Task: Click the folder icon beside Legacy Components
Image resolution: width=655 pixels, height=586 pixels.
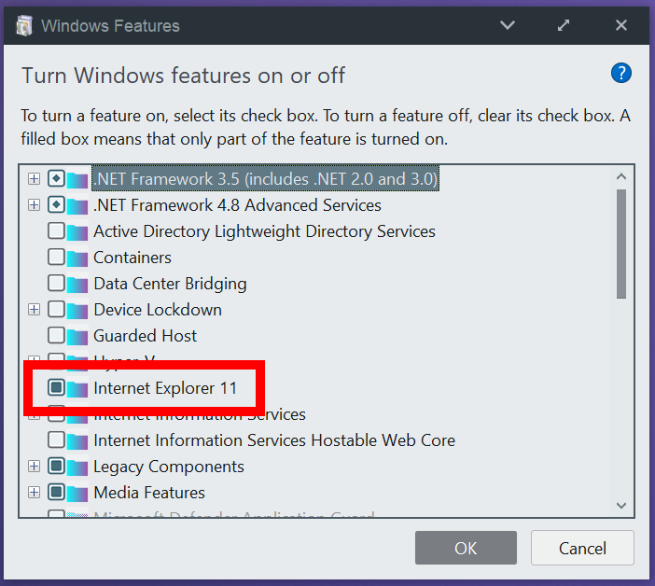Action: (x=78, y=467)
